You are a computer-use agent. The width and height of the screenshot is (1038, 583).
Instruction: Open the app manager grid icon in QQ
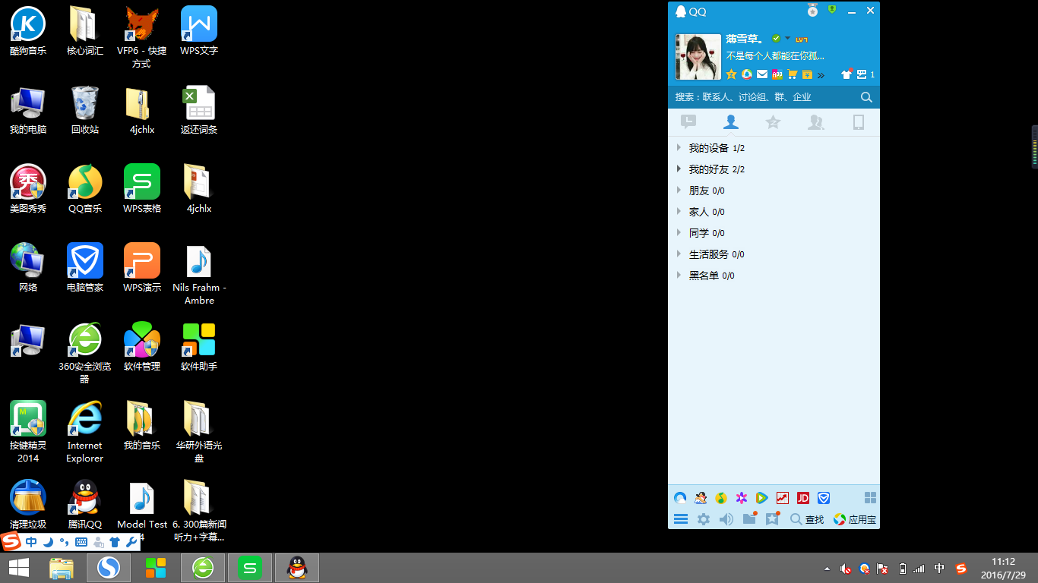click(870, 498)
